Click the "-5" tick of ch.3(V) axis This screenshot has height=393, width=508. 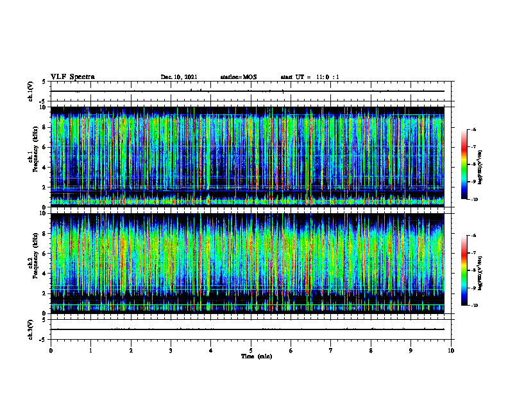(42, 340)
